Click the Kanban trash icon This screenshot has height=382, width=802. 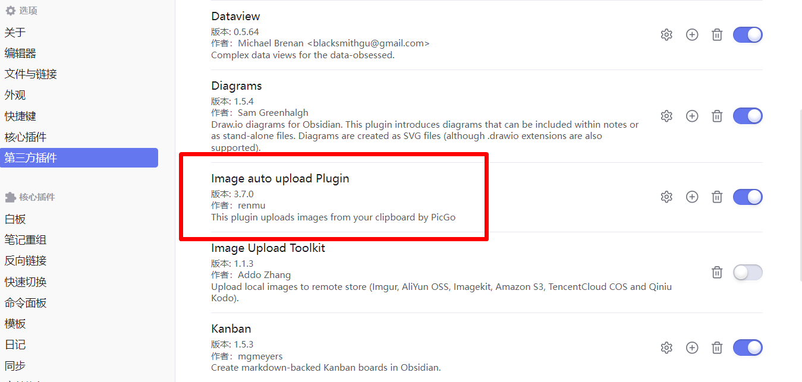click(x=717, y=348)
